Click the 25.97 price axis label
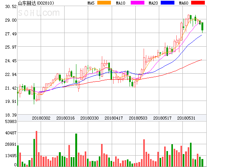The height and width of the screenshot is (167, 228). (x=11, y=47)
